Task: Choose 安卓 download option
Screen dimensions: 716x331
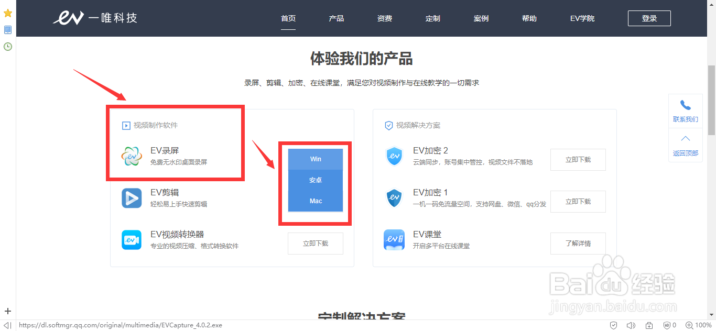Action: (x=316, y=180)
